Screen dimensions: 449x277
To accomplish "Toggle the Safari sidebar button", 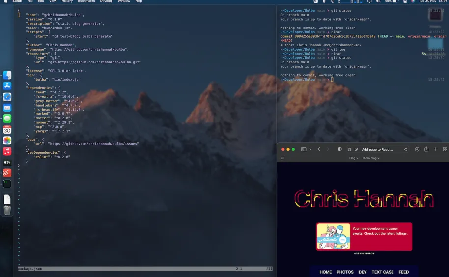I will tap(304, 149).
